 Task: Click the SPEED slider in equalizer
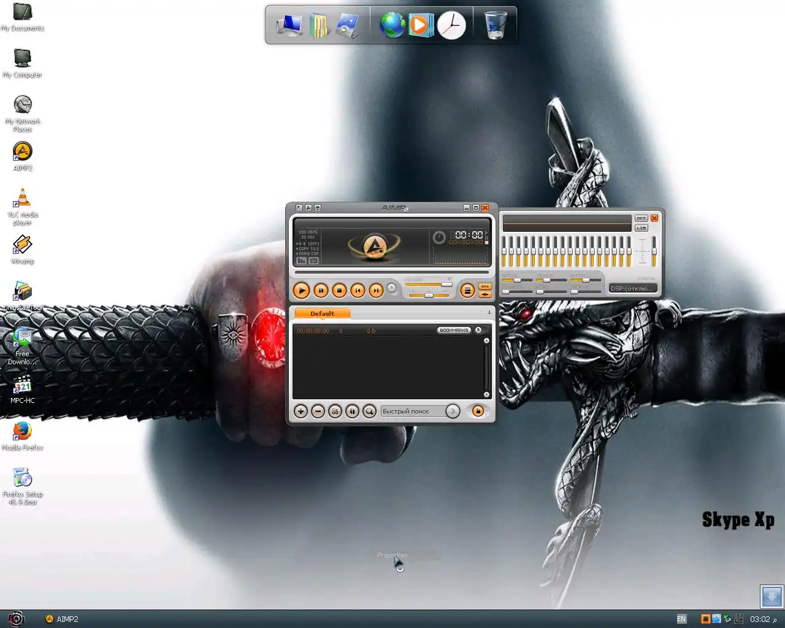pos(517,280)
